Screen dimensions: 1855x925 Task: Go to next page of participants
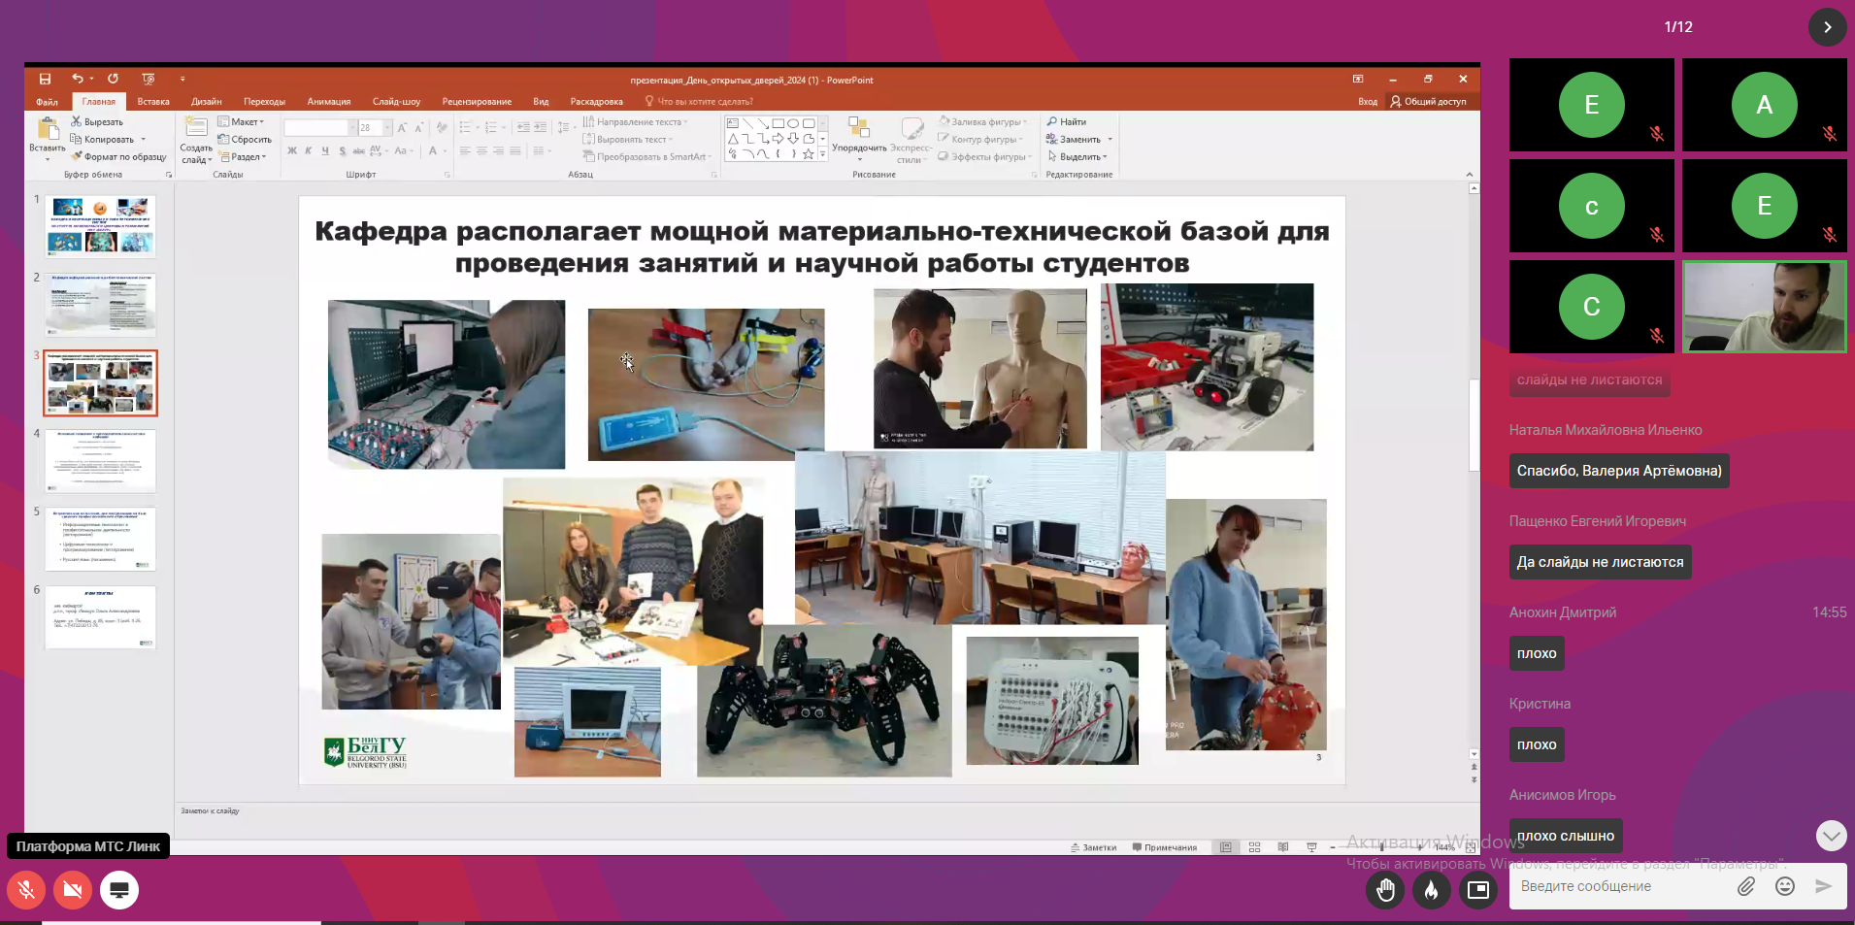click(x=1827, y=27)
